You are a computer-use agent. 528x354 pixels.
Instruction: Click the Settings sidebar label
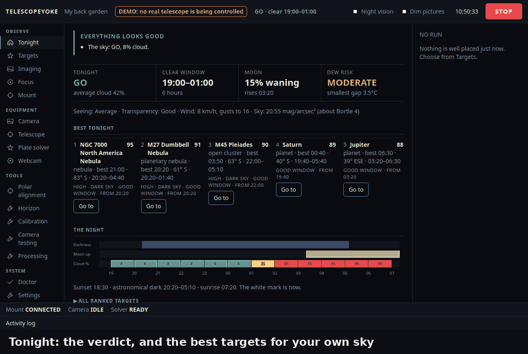pyautogui.click(x=29, y=295)
